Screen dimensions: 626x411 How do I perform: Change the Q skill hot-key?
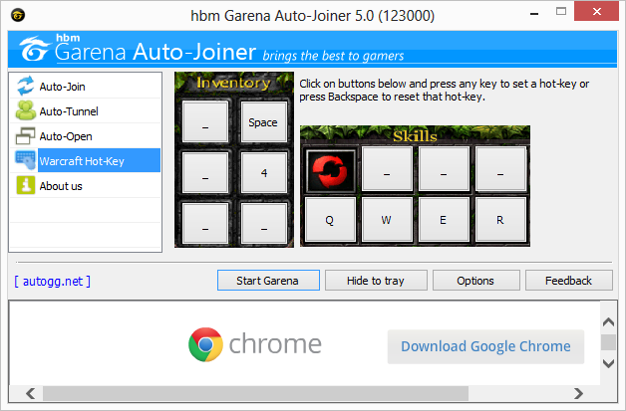[330, 219]
